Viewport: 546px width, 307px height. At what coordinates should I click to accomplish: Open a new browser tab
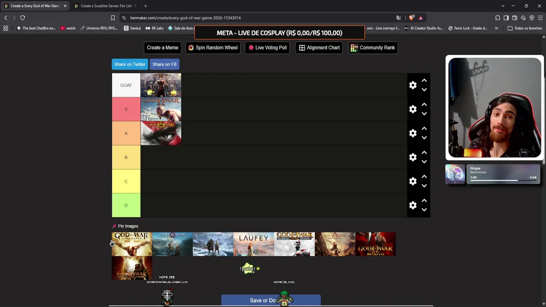pos(145,6)
